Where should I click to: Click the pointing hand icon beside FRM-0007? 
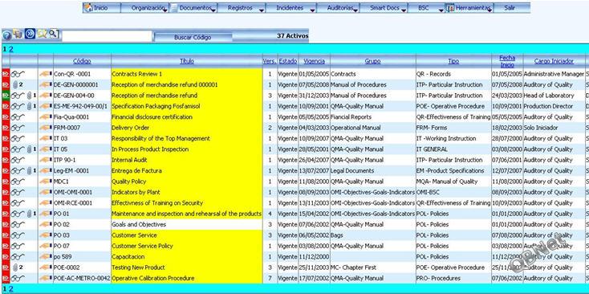46,128
